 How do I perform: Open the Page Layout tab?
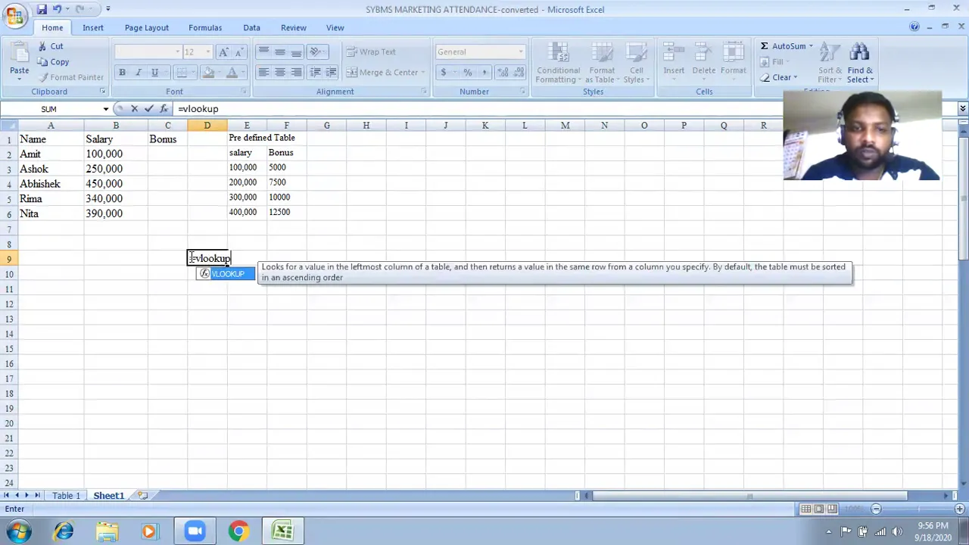tap(147, 27)
